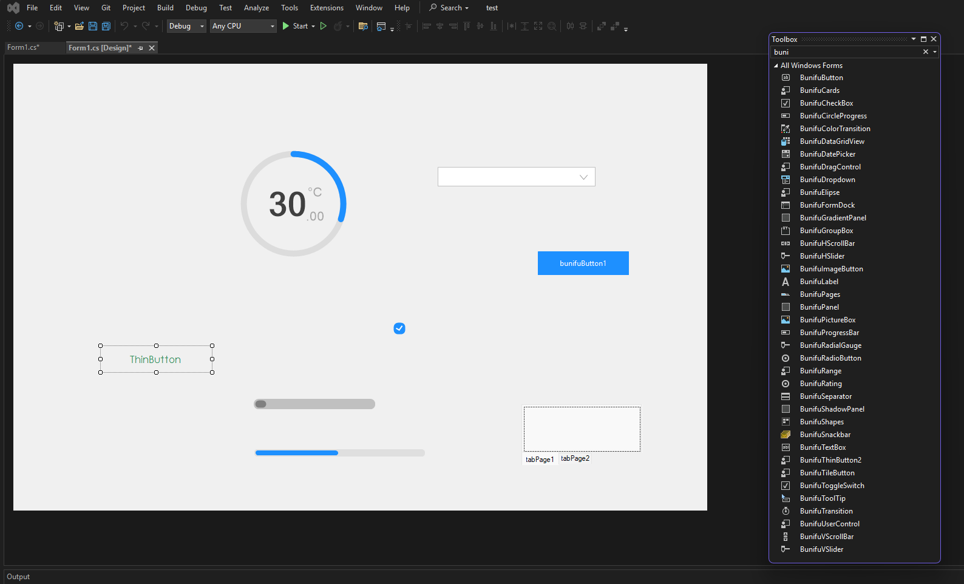This screenshot has width=964, height=584.
Task: Select BunifuToggleSwitch item in Toolbox
Action: coord(832,486)
